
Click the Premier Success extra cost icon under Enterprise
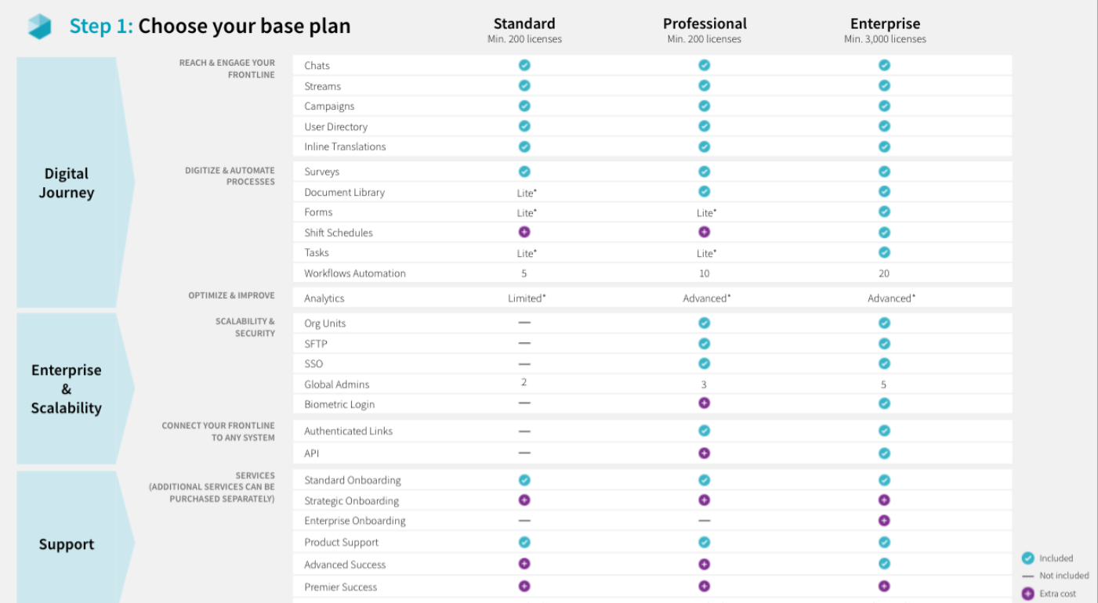pyautogui.click(x=884, y=585)
